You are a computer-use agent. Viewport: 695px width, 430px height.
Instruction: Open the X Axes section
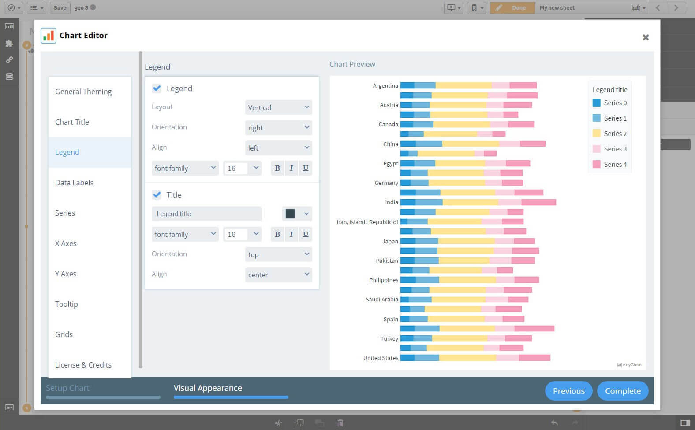tap(90, 243)
